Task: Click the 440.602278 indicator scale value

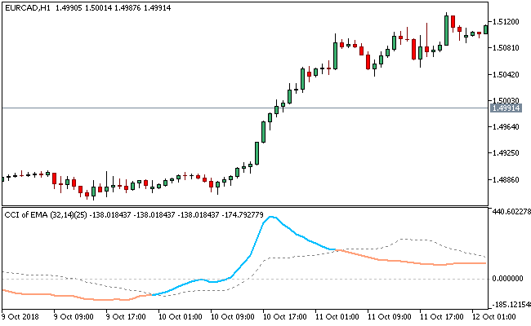Action: click(511, 212)
